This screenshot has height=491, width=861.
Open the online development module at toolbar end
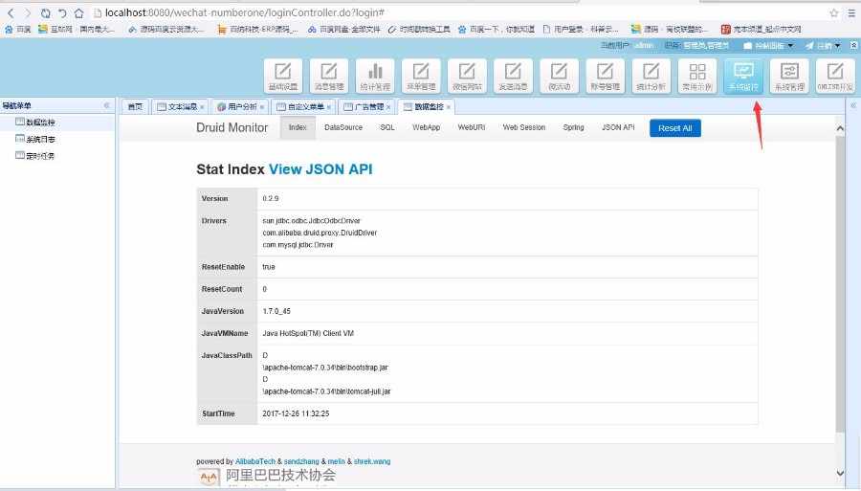point(835,76)
